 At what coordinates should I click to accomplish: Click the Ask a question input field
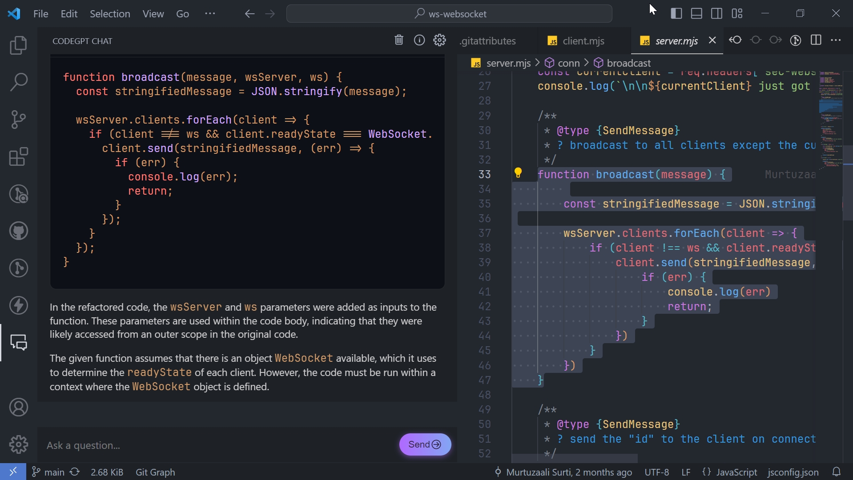[x=178, y=445]
